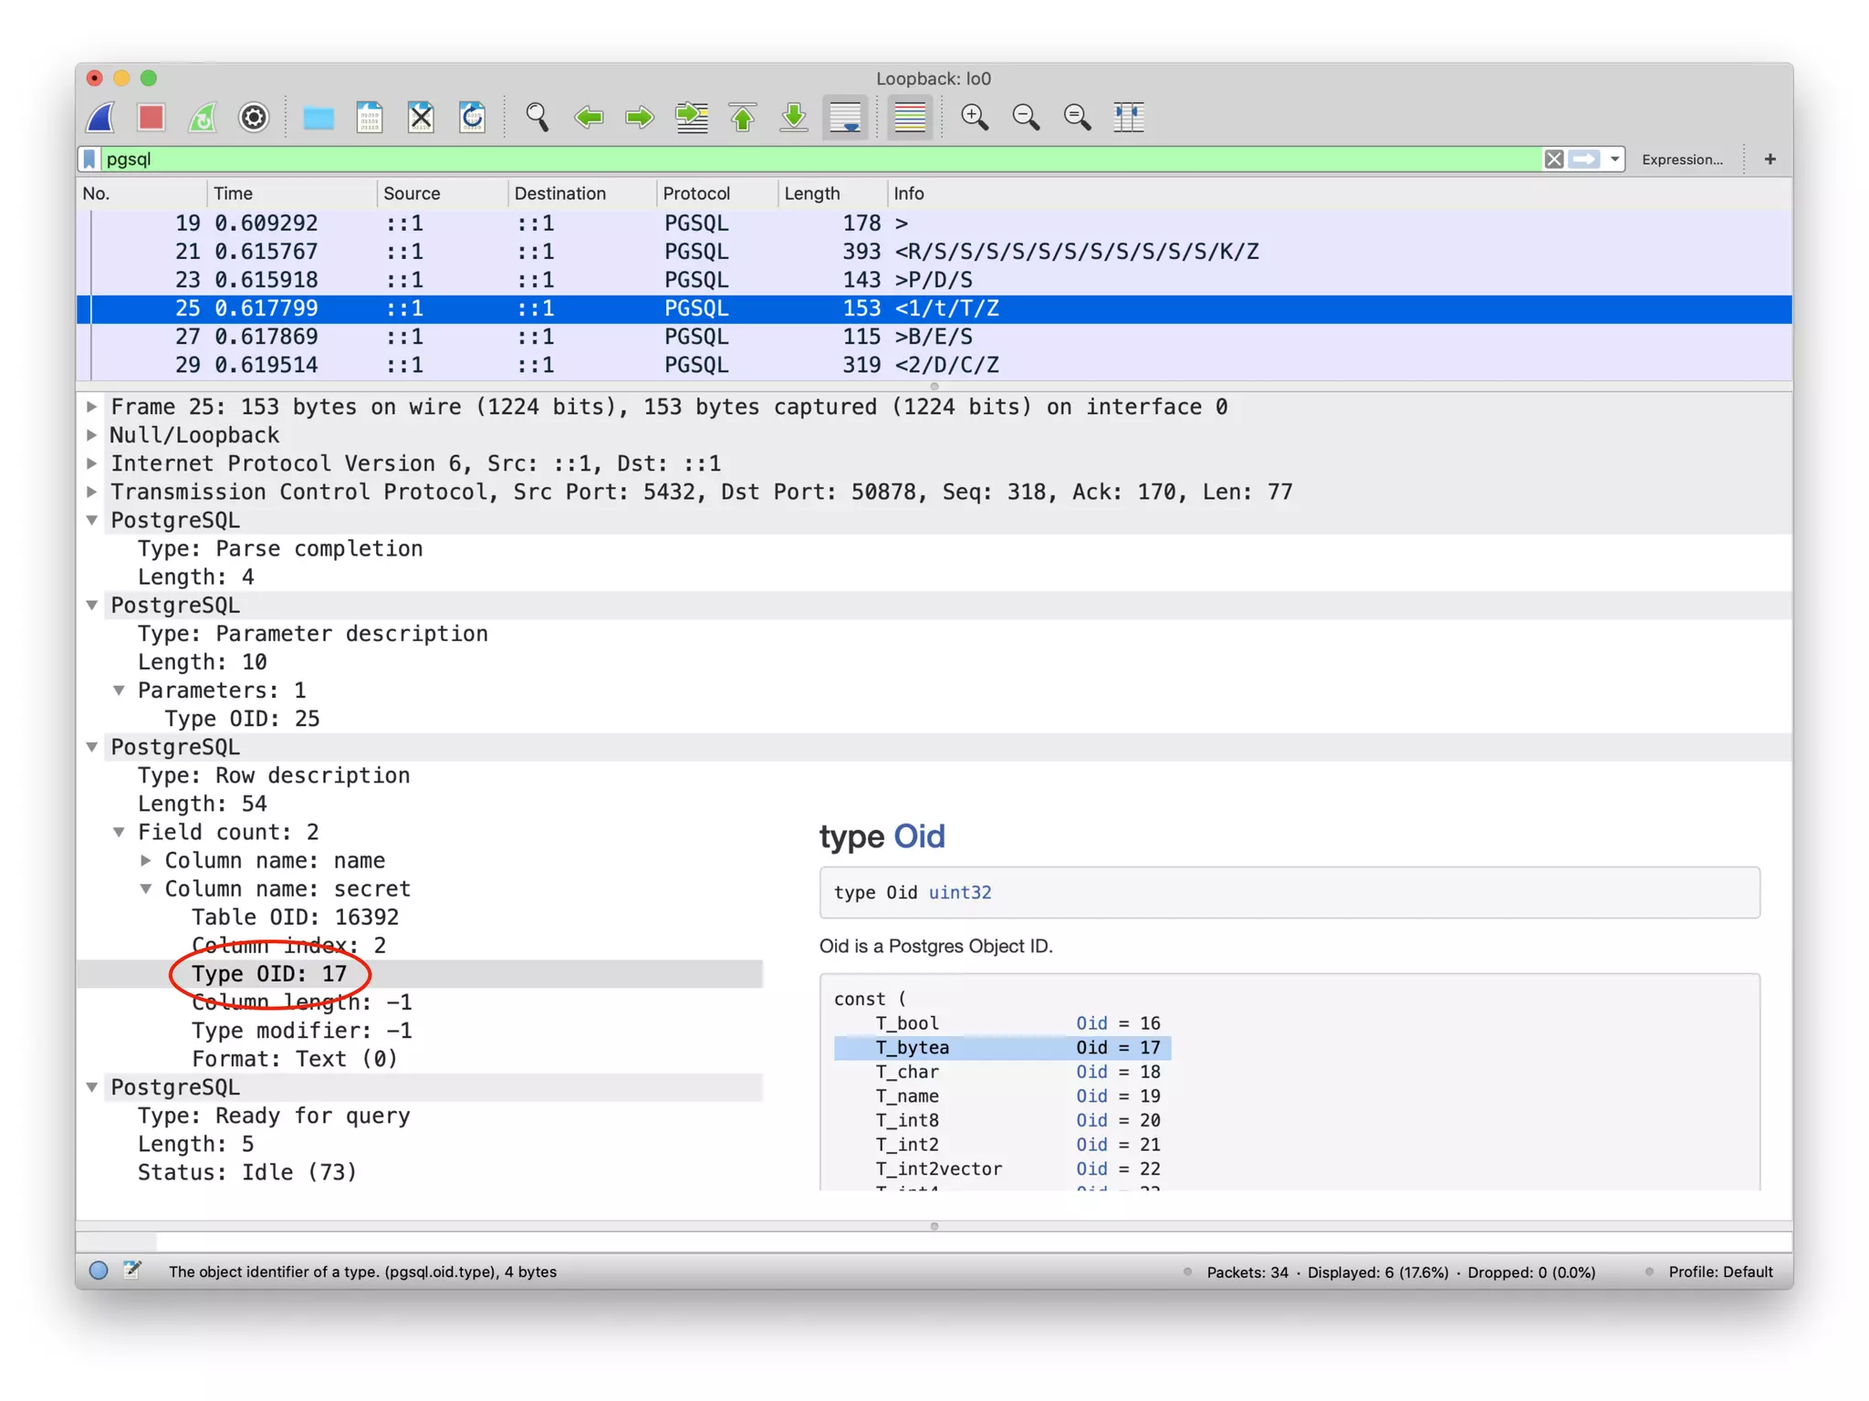This screenshot has width=1869, height=1401.
Task: Add a filter button with plus icon
Action: (x=1770, y=159)
